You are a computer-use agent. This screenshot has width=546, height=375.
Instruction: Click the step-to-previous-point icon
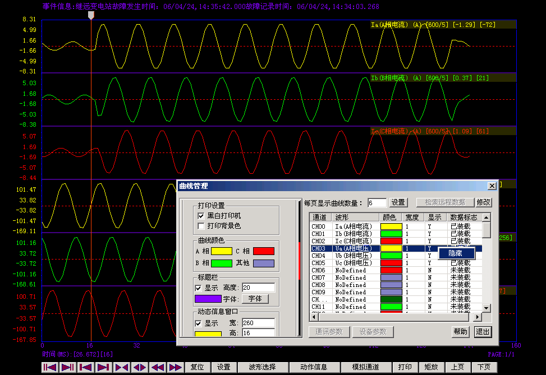point(86,367)
